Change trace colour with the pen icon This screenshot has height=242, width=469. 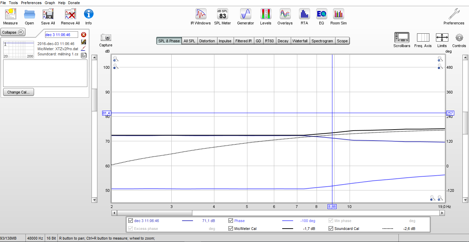tap(84, 48)
